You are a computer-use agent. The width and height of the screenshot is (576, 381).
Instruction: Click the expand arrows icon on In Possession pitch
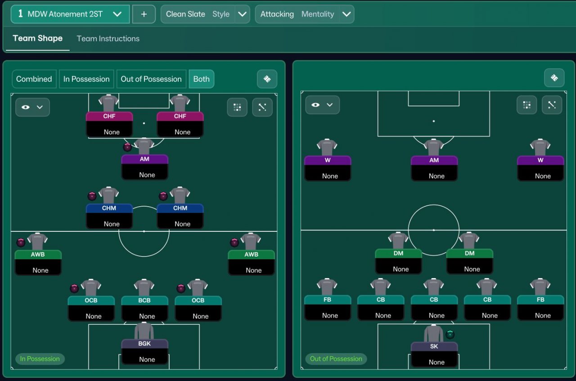(262, 107)
